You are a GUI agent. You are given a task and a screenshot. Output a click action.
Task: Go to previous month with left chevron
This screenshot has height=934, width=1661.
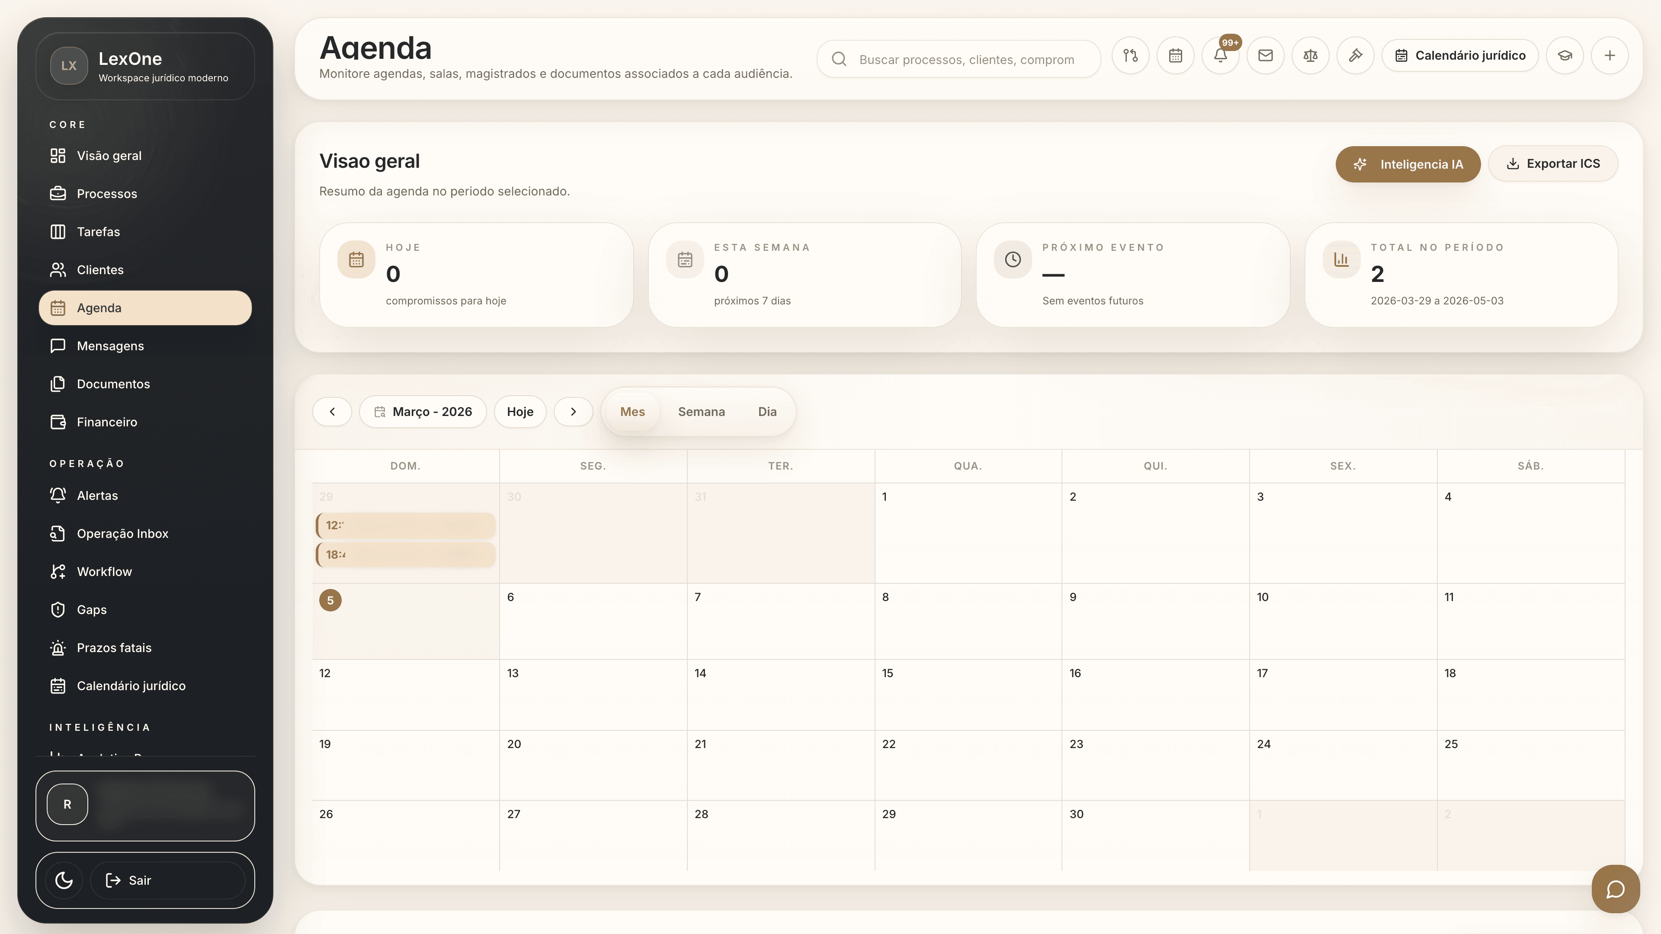click(x=332, y=411)
